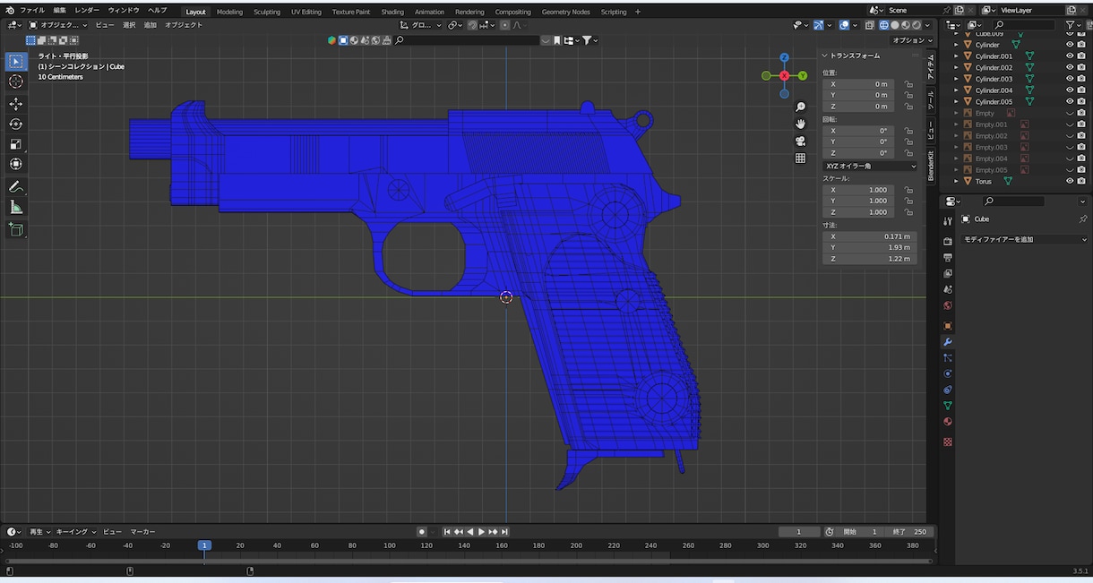Switch to the Modeling workspace tab
The height and width of the screenshot is (583, 1093).
coord(229,12)
